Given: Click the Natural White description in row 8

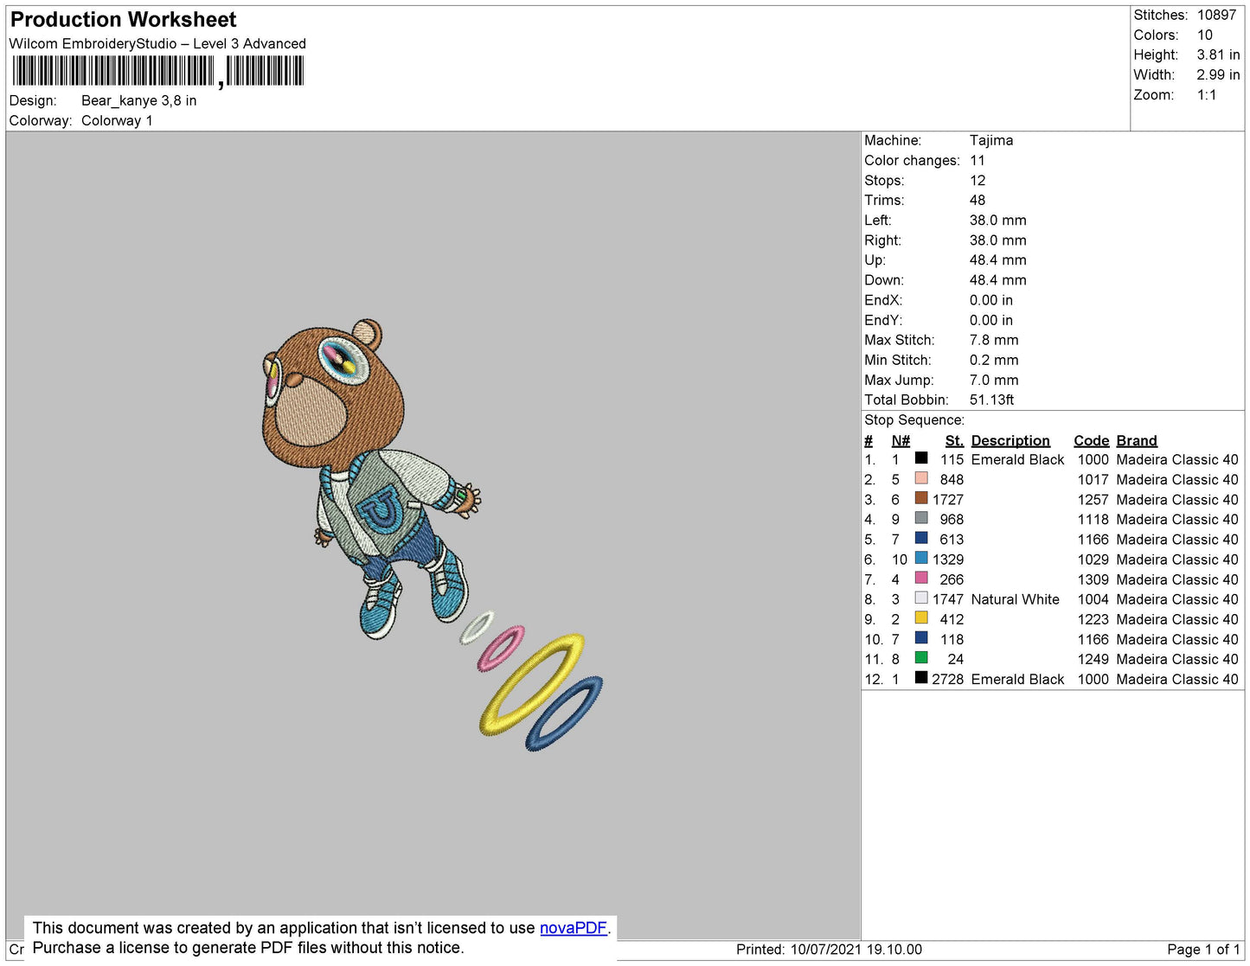Looking at the screenshot, I should pos(1015,599).
